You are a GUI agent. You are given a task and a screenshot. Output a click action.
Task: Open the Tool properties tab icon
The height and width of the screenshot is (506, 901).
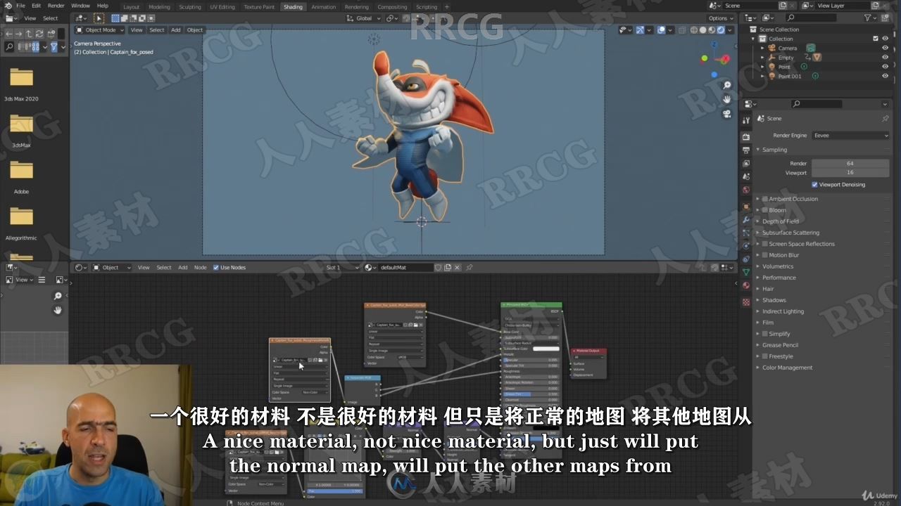(746, 120)
